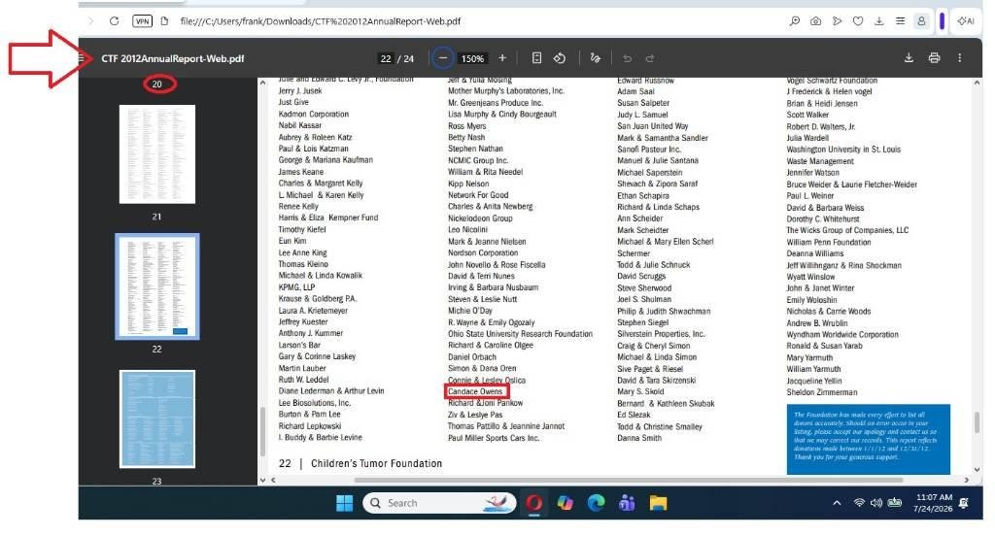
Task: Click "KPMG, LLP" in donor list
Action: pos(296,287)
